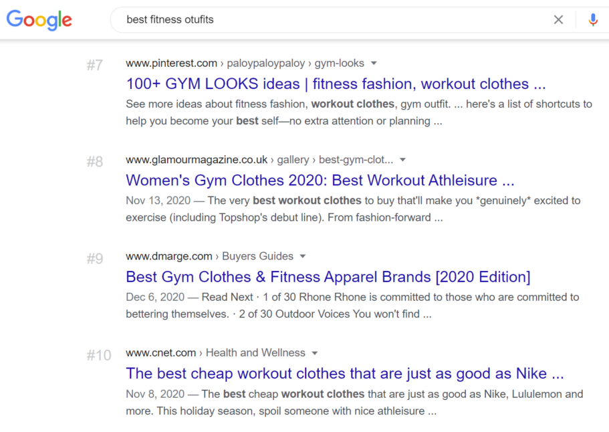Click the Health and Wellness breadcrumb
The width and height of the screenshot is (609, 432).
click(x=256, y=352)
